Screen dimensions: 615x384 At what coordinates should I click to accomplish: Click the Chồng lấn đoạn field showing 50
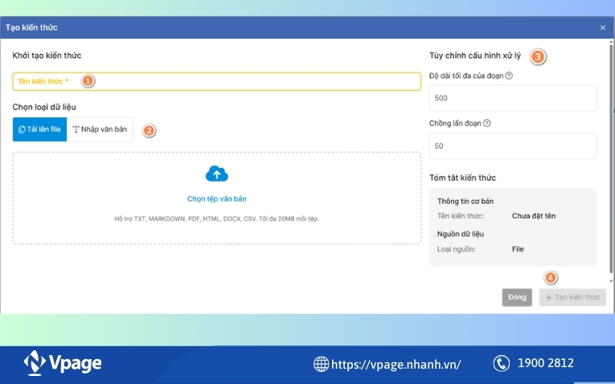[x=513, y=145]
